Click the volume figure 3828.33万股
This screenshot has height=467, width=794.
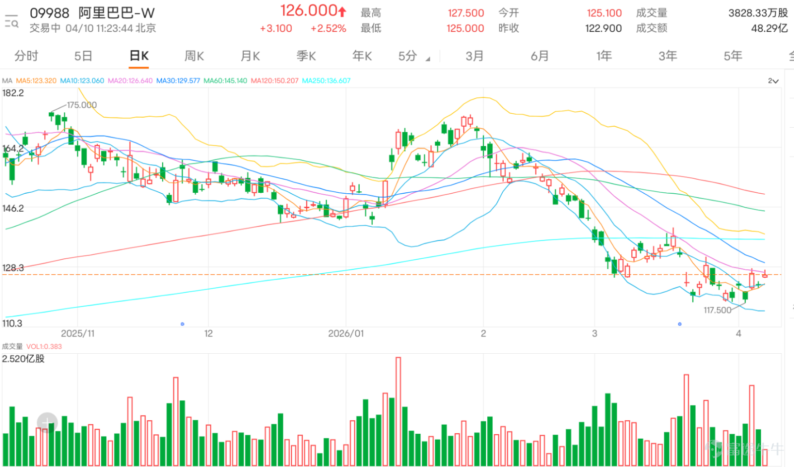click(758, 13)
